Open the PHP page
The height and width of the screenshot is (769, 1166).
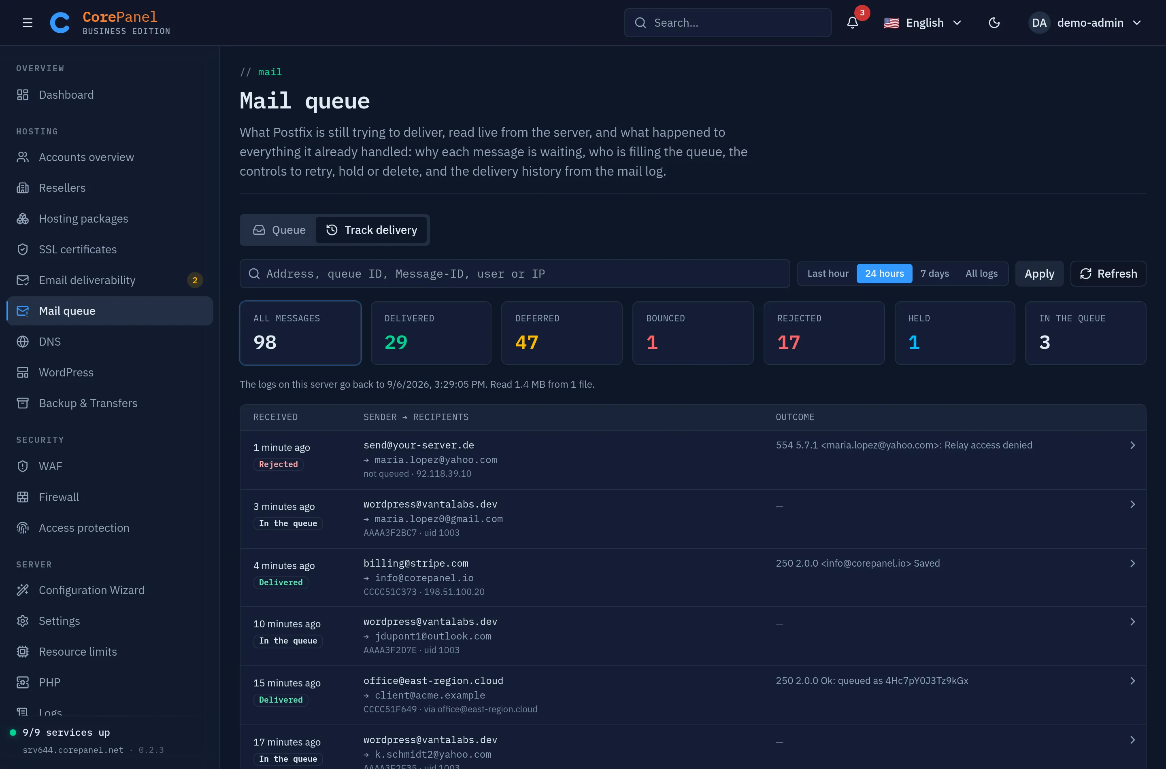110,682
